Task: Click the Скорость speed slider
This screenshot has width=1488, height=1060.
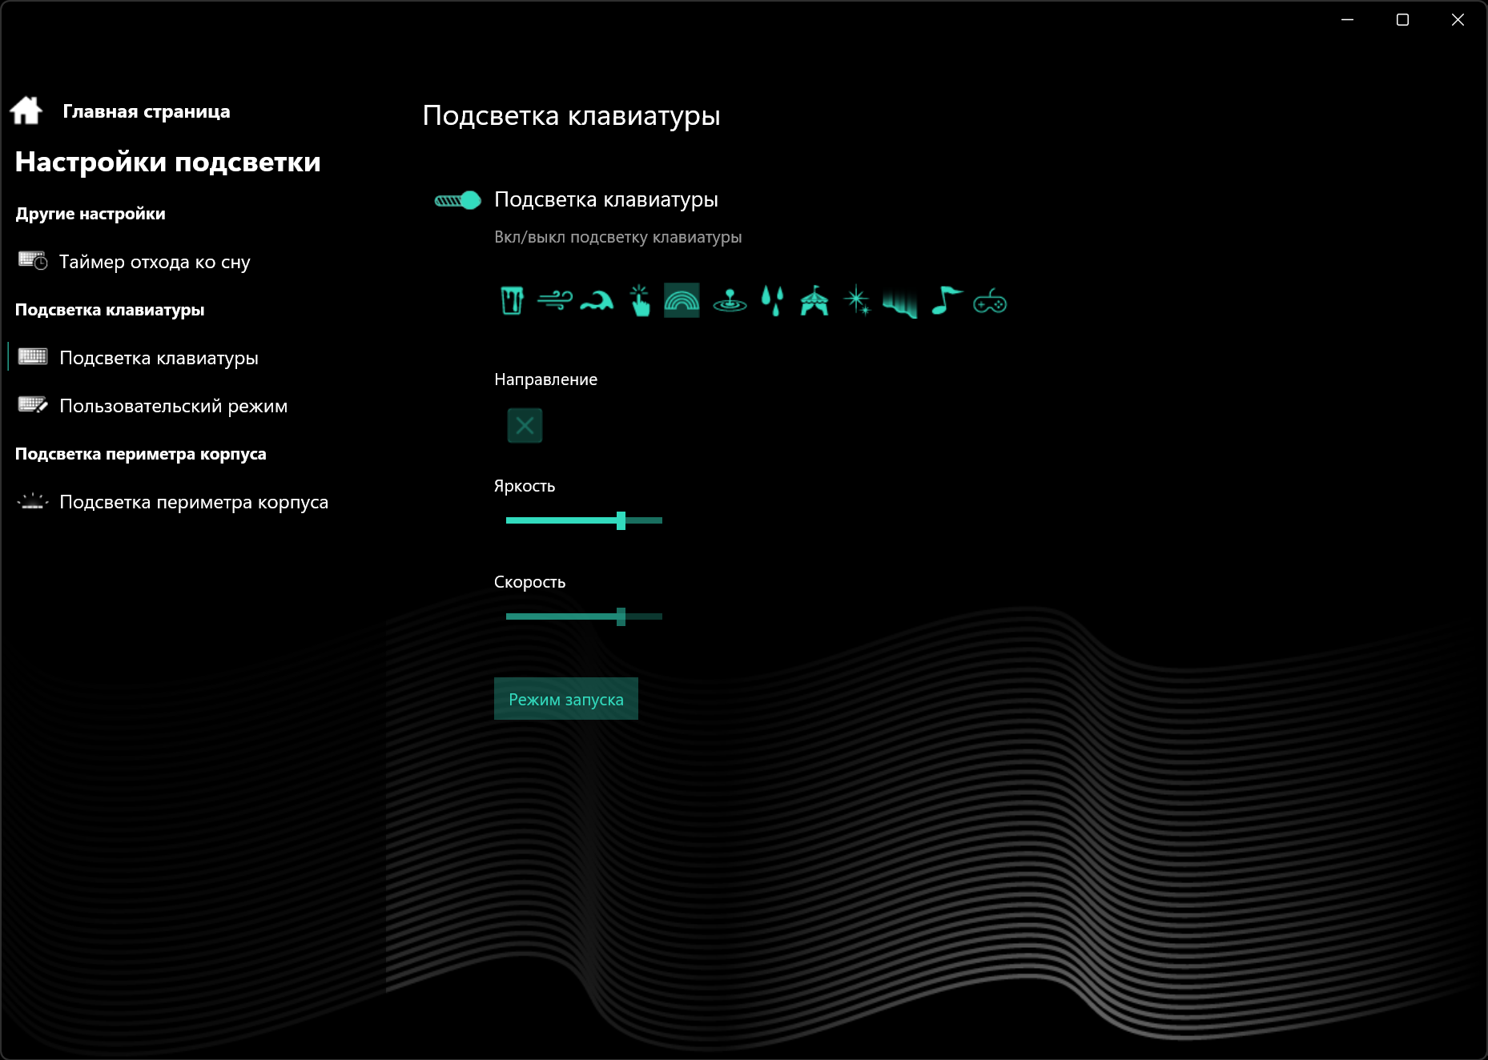Action: pos(584,616)
